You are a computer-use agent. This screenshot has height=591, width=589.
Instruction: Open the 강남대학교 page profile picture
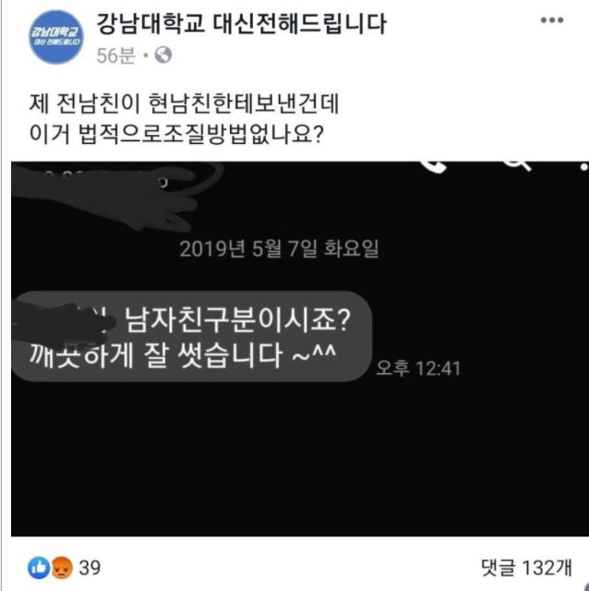tap(56, 37)
